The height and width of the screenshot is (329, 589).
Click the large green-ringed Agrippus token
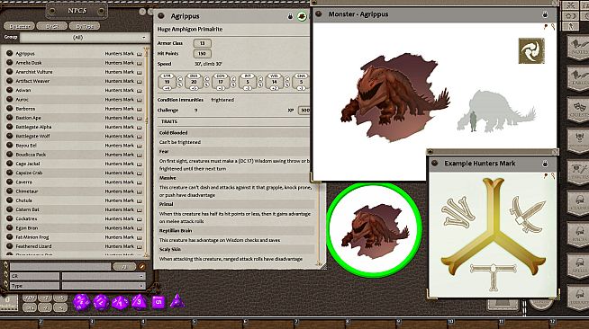tap(374, 230)
